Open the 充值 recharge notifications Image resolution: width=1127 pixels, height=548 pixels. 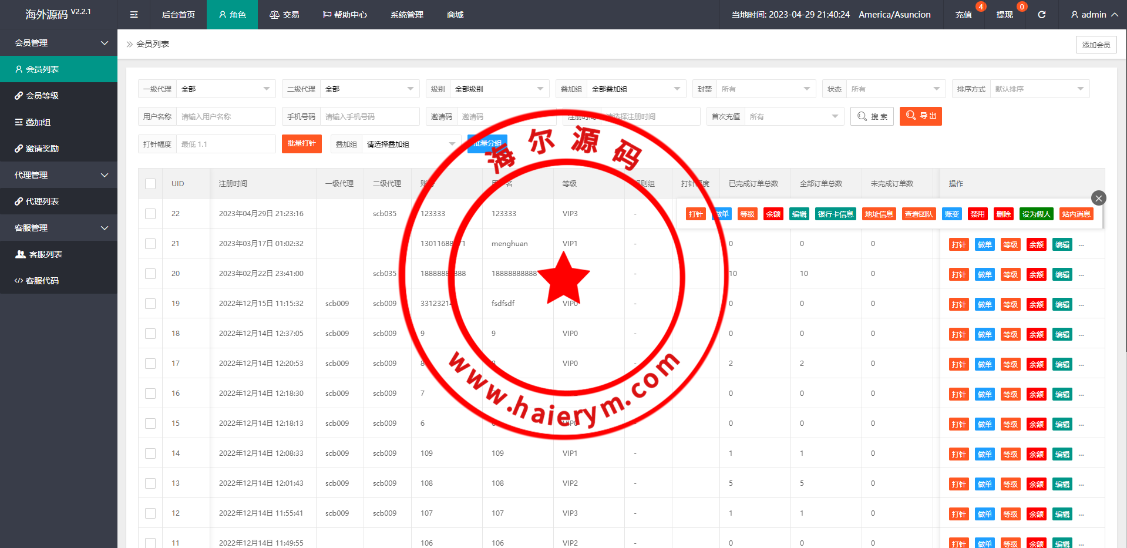963,15
